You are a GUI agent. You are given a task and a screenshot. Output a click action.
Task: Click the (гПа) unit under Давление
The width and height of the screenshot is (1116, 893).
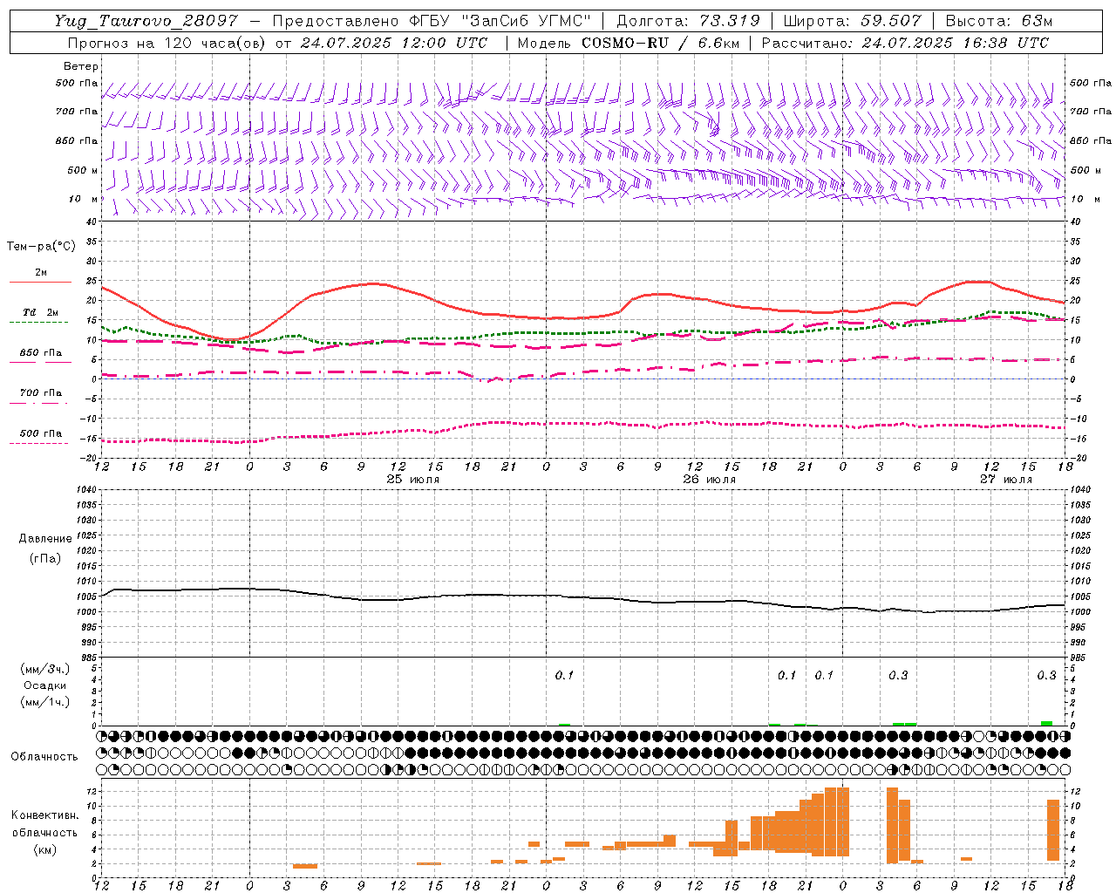point(45,558)
